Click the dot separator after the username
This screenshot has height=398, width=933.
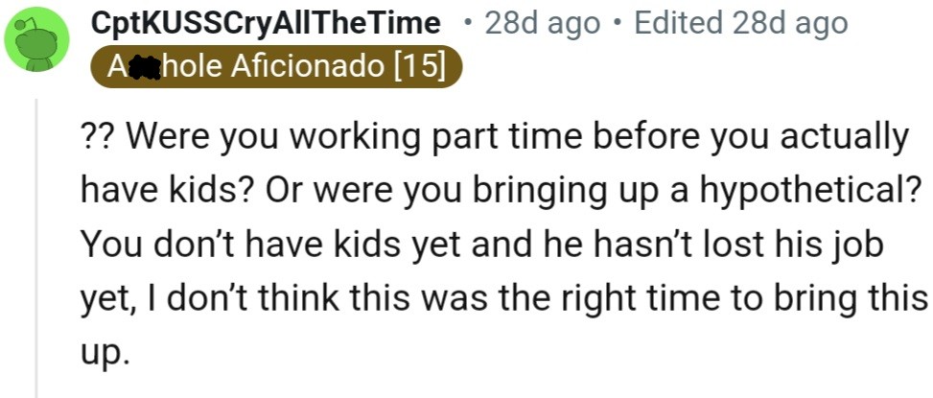tap(468, 22)
